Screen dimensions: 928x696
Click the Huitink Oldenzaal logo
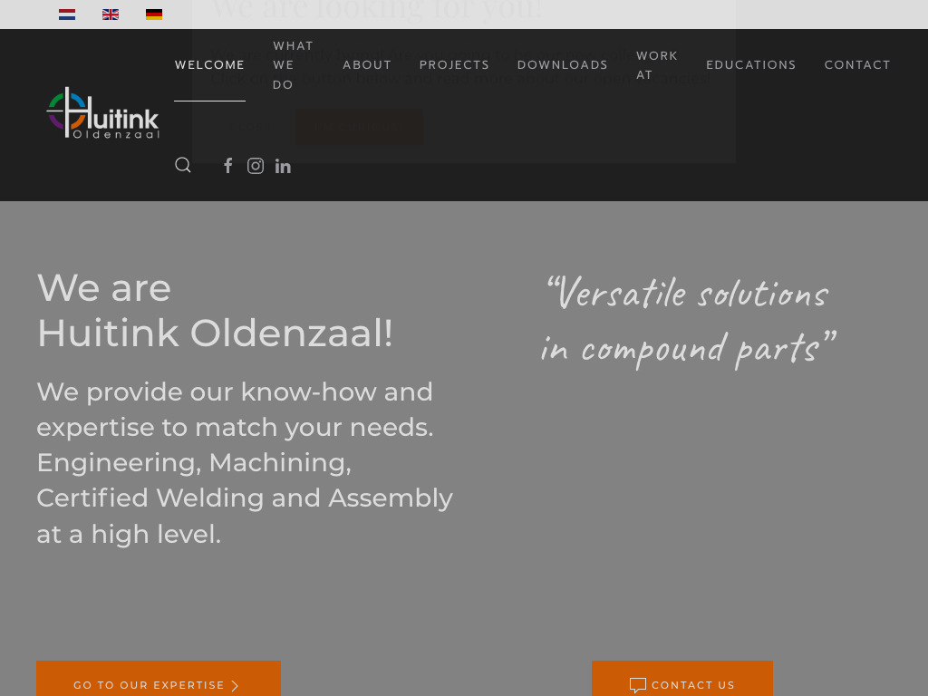102,114
